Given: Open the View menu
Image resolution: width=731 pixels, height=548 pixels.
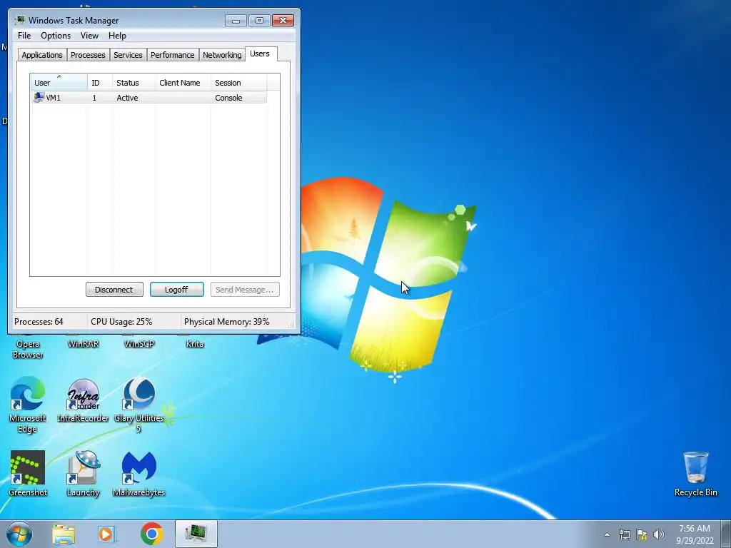Looking at the screenshot, I should (89, 36).
